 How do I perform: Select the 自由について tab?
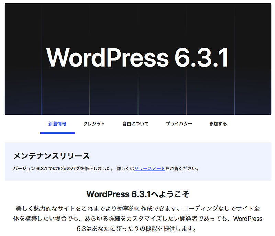135,124
